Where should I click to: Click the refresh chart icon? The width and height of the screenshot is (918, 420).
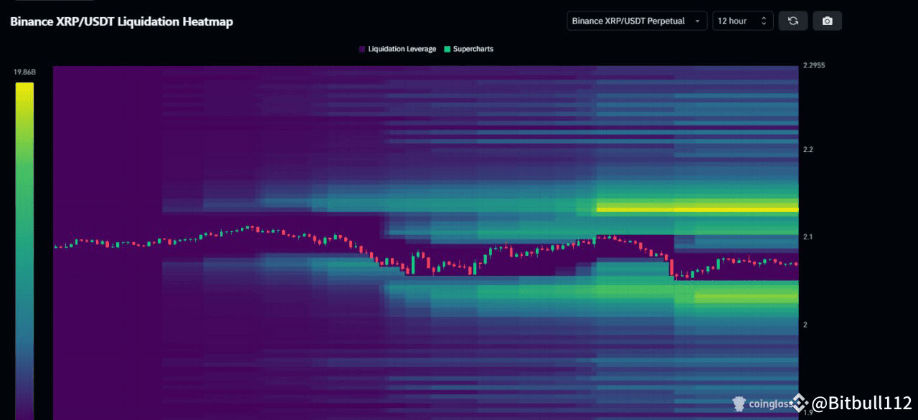pyautogui.click(x=793, y=21)
